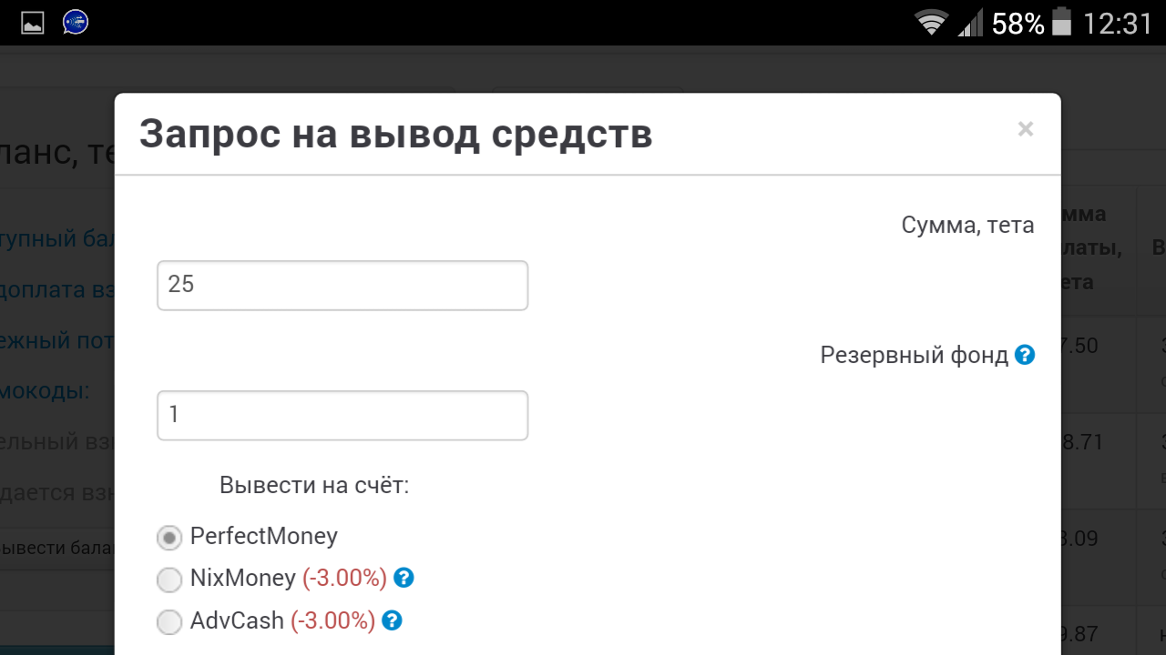The height and width of the screenshot is (655, 1166).
Task: Close the Запрос на вывод средств dialog
Action: click(x=1026, y=129)
